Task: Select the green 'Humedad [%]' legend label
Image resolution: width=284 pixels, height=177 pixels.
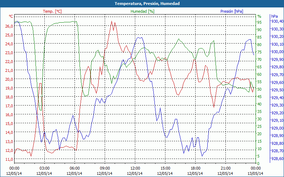Action: [143, 11]
